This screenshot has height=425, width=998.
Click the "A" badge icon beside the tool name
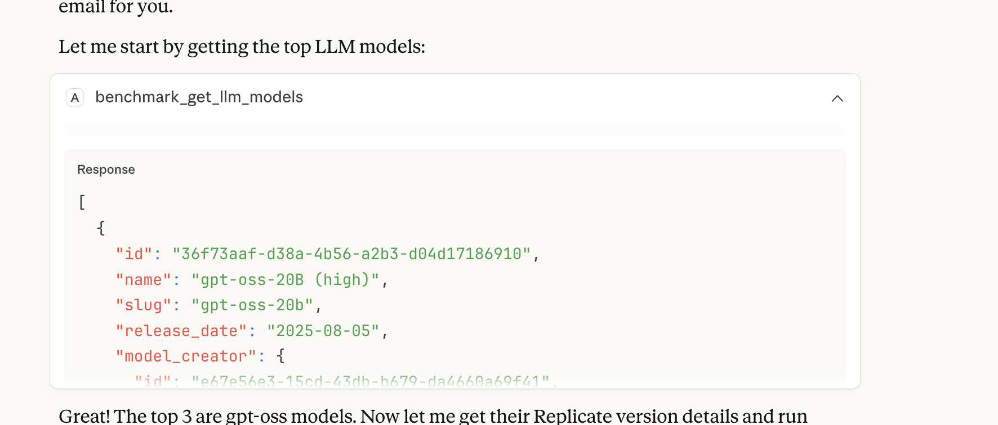click(75, 98)
